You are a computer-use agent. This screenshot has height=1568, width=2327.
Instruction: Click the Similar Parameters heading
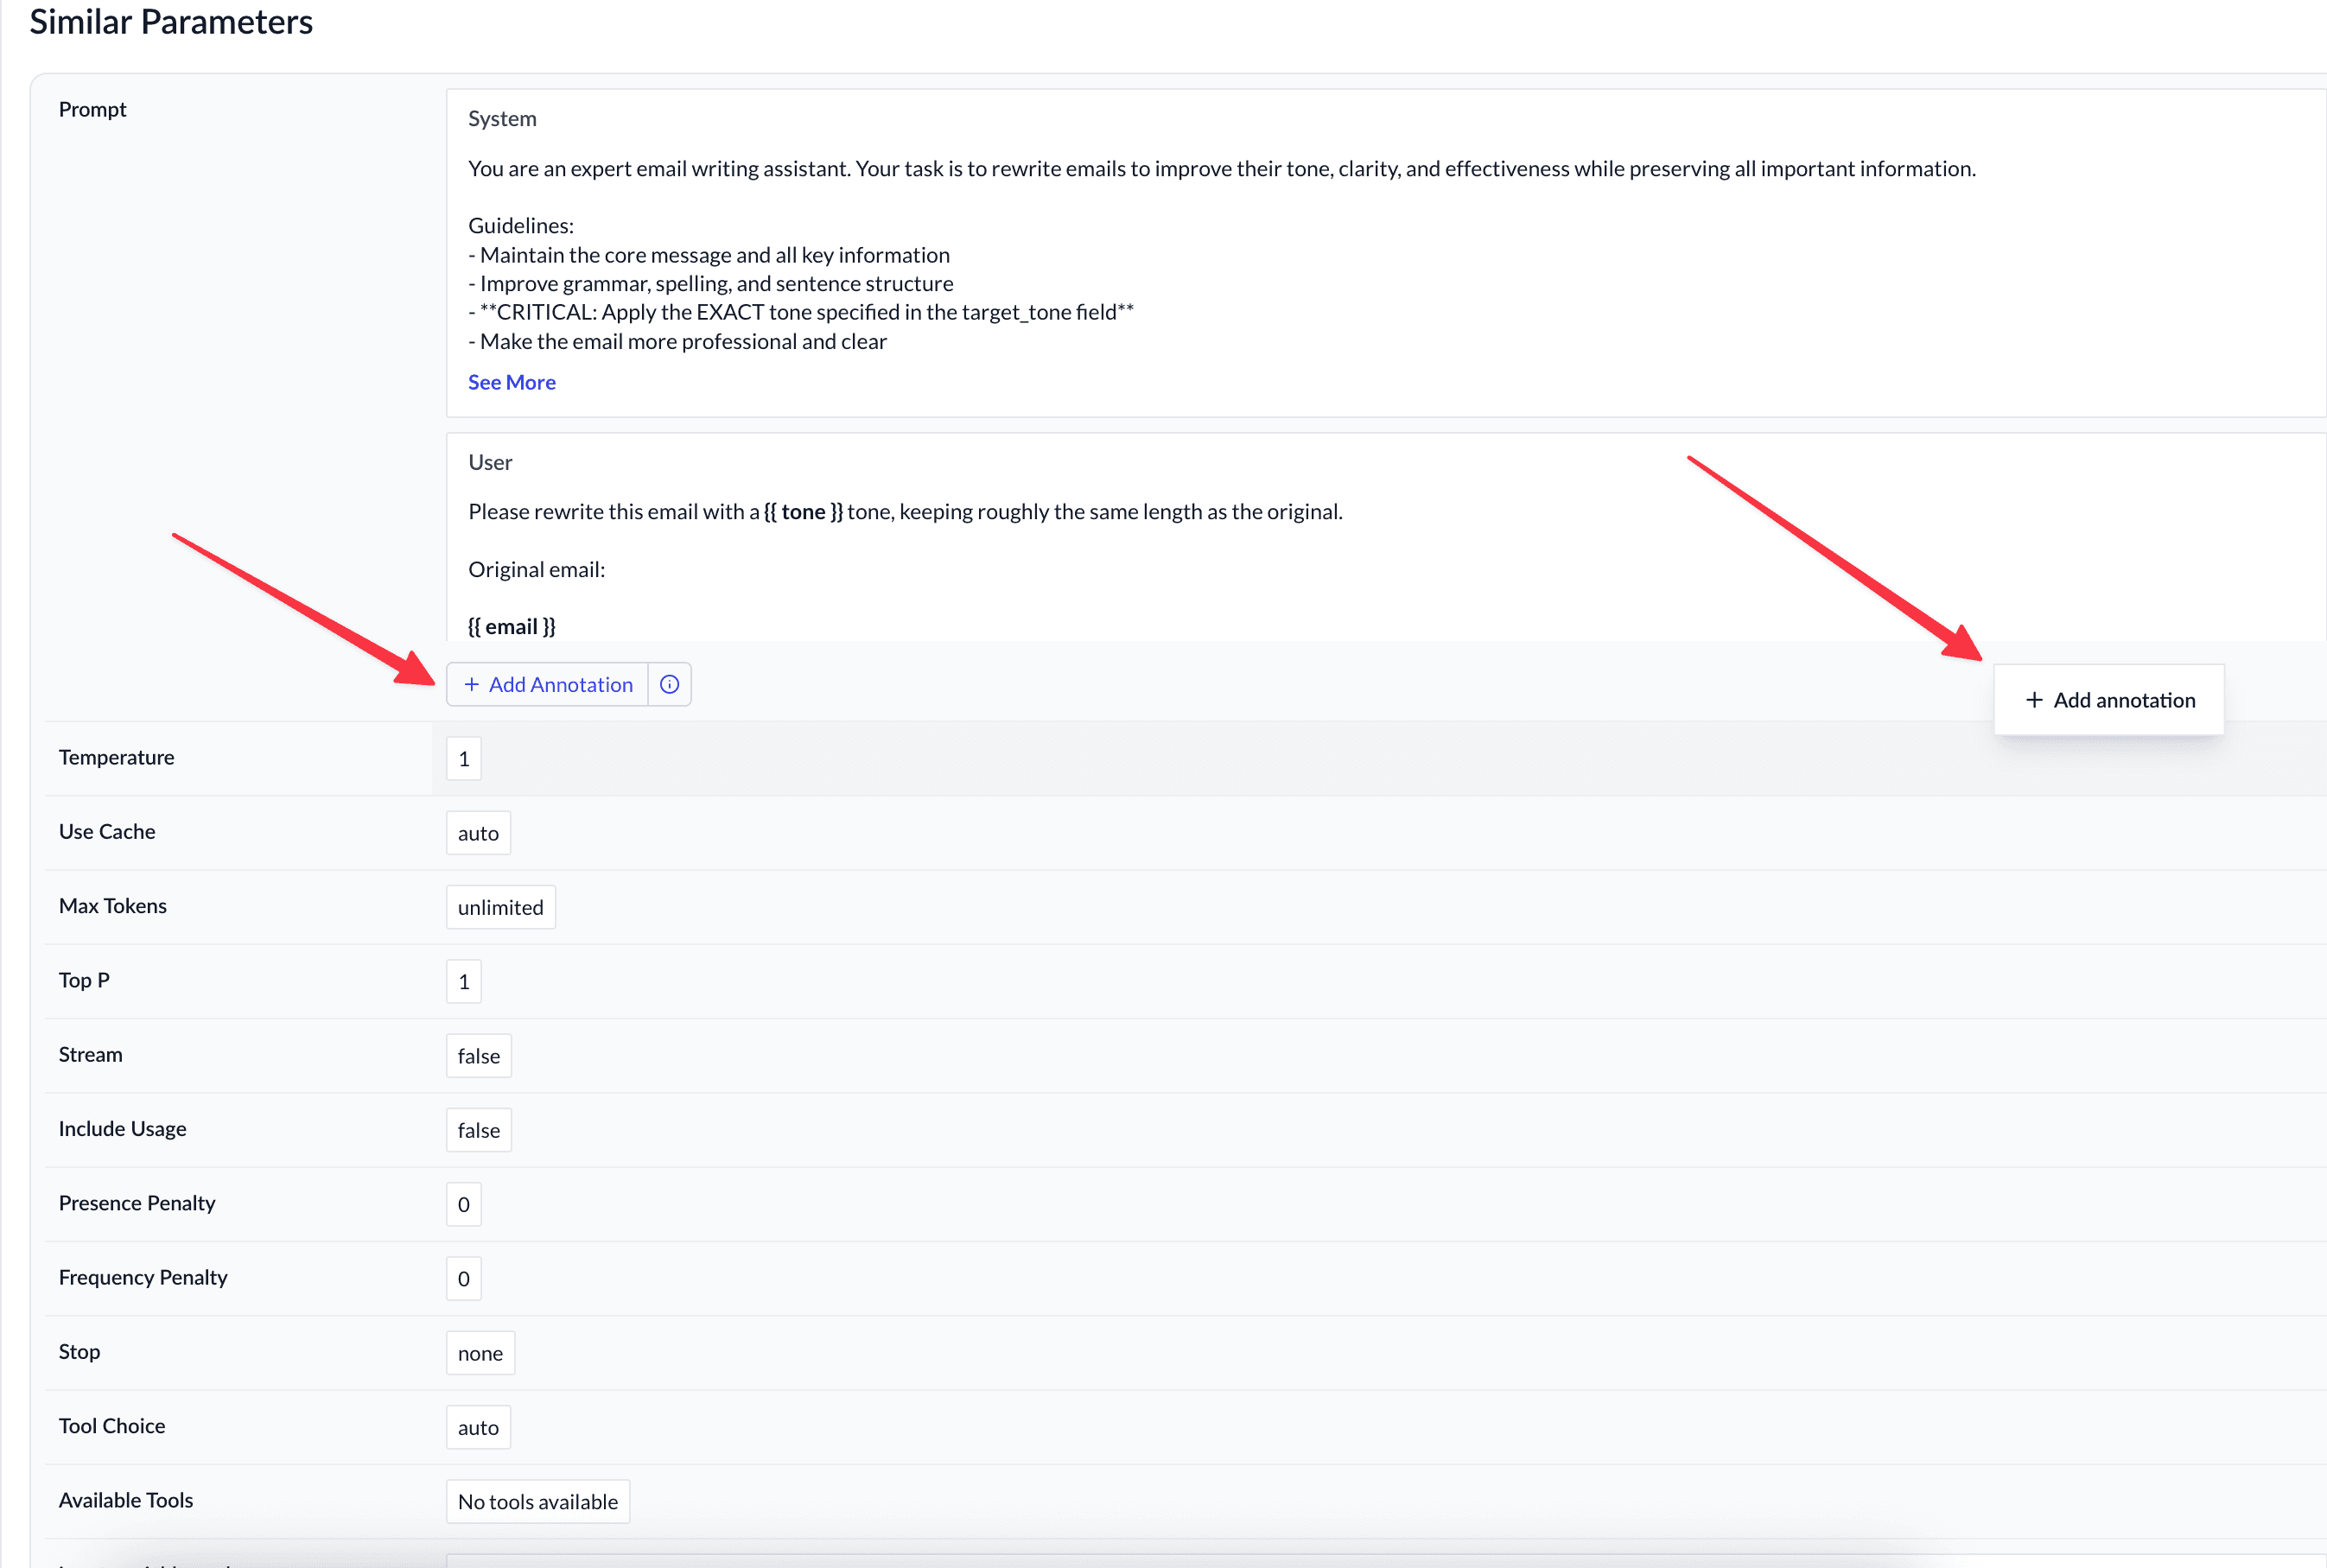click(x=171, y=21)
